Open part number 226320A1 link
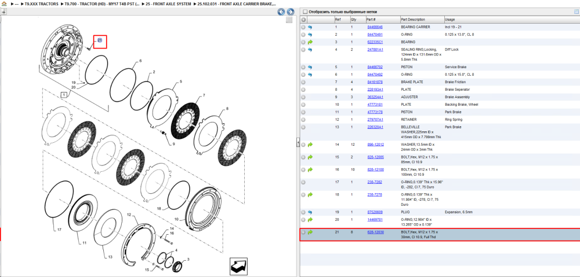Image resolution: width=580 pixels, height=277 pixels. point(375,127)
